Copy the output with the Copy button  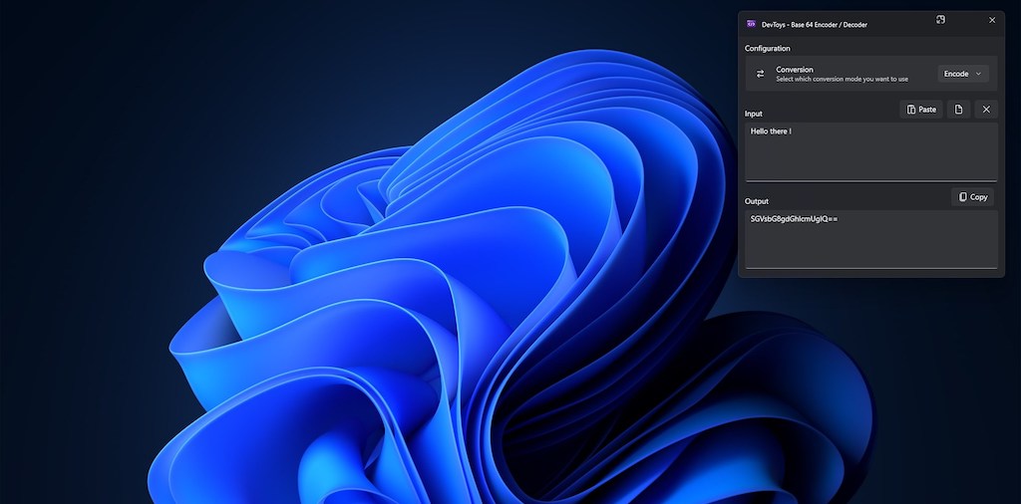pos(972,197)
